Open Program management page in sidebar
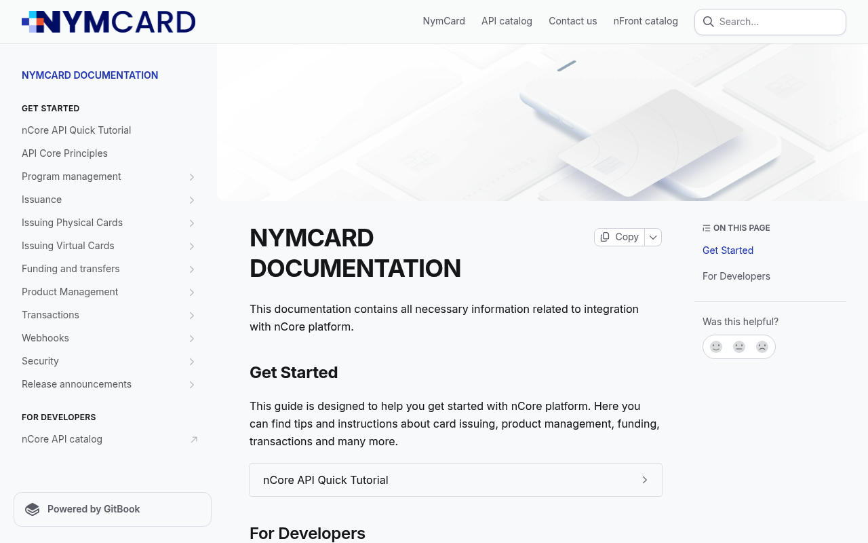868x543 pixels. point(71,176)
